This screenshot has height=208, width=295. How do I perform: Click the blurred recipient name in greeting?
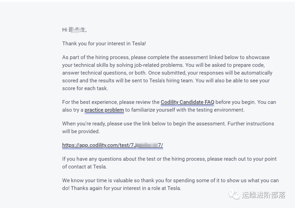[x=74, y=30]
